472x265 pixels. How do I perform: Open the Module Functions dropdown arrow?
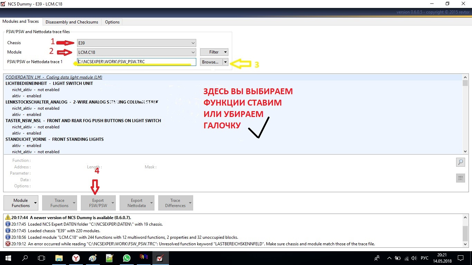coord(36,203)
